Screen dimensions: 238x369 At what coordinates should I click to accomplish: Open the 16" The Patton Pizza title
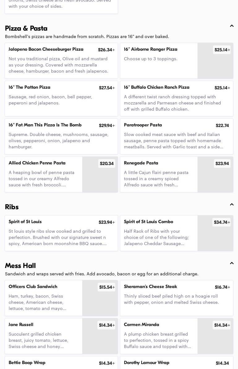click(x=29, y=87)
